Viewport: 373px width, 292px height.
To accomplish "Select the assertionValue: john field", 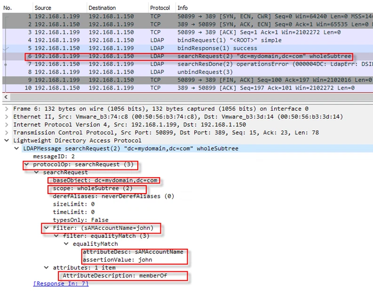I will pos(118,260).
